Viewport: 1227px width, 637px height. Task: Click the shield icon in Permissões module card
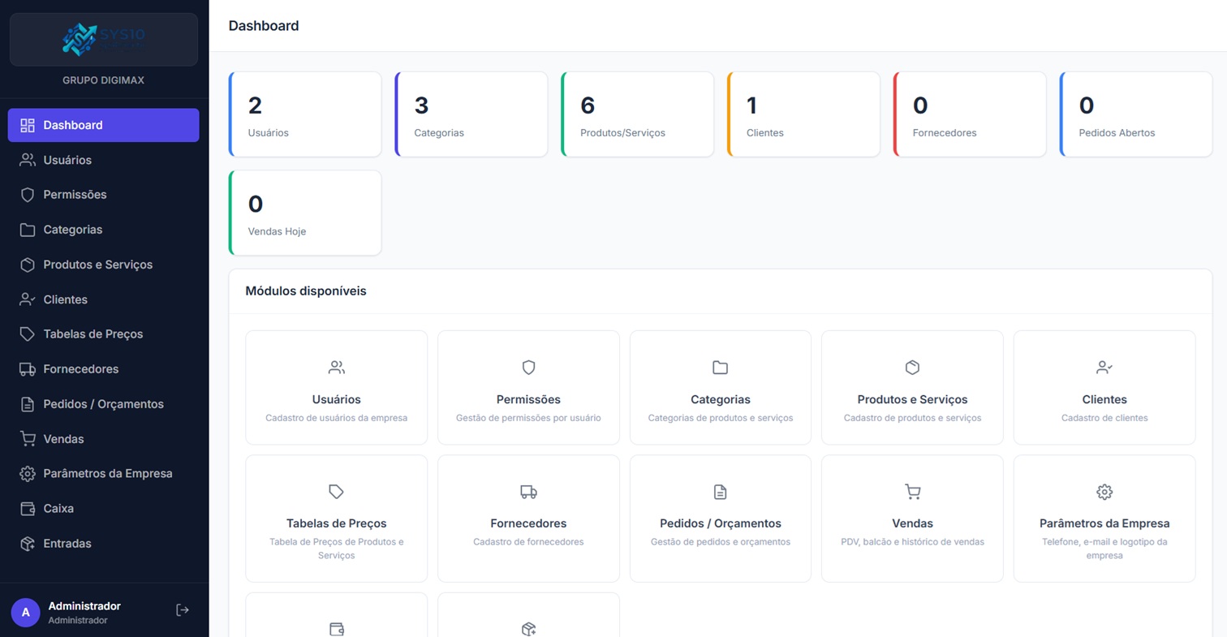pos(528,368)
